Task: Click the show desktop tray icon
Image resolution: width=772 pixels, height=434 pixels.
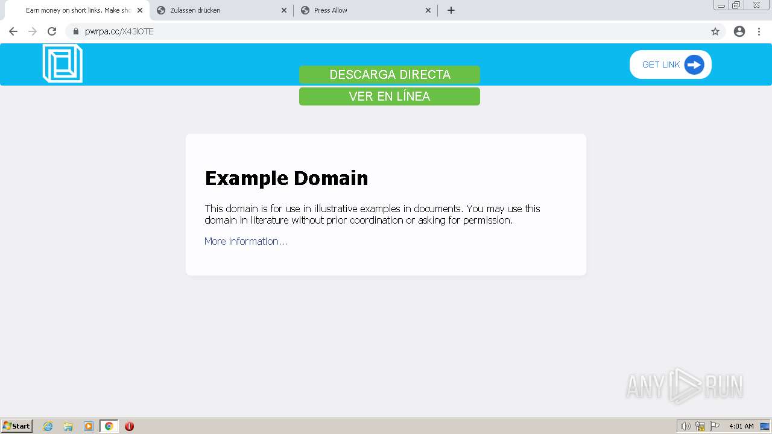Action: pyautogui.click(x=765, y=426)
